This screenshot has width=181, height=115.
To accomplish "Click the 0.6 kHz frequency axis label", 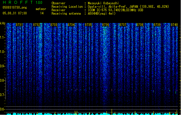I will pos(3,109).
